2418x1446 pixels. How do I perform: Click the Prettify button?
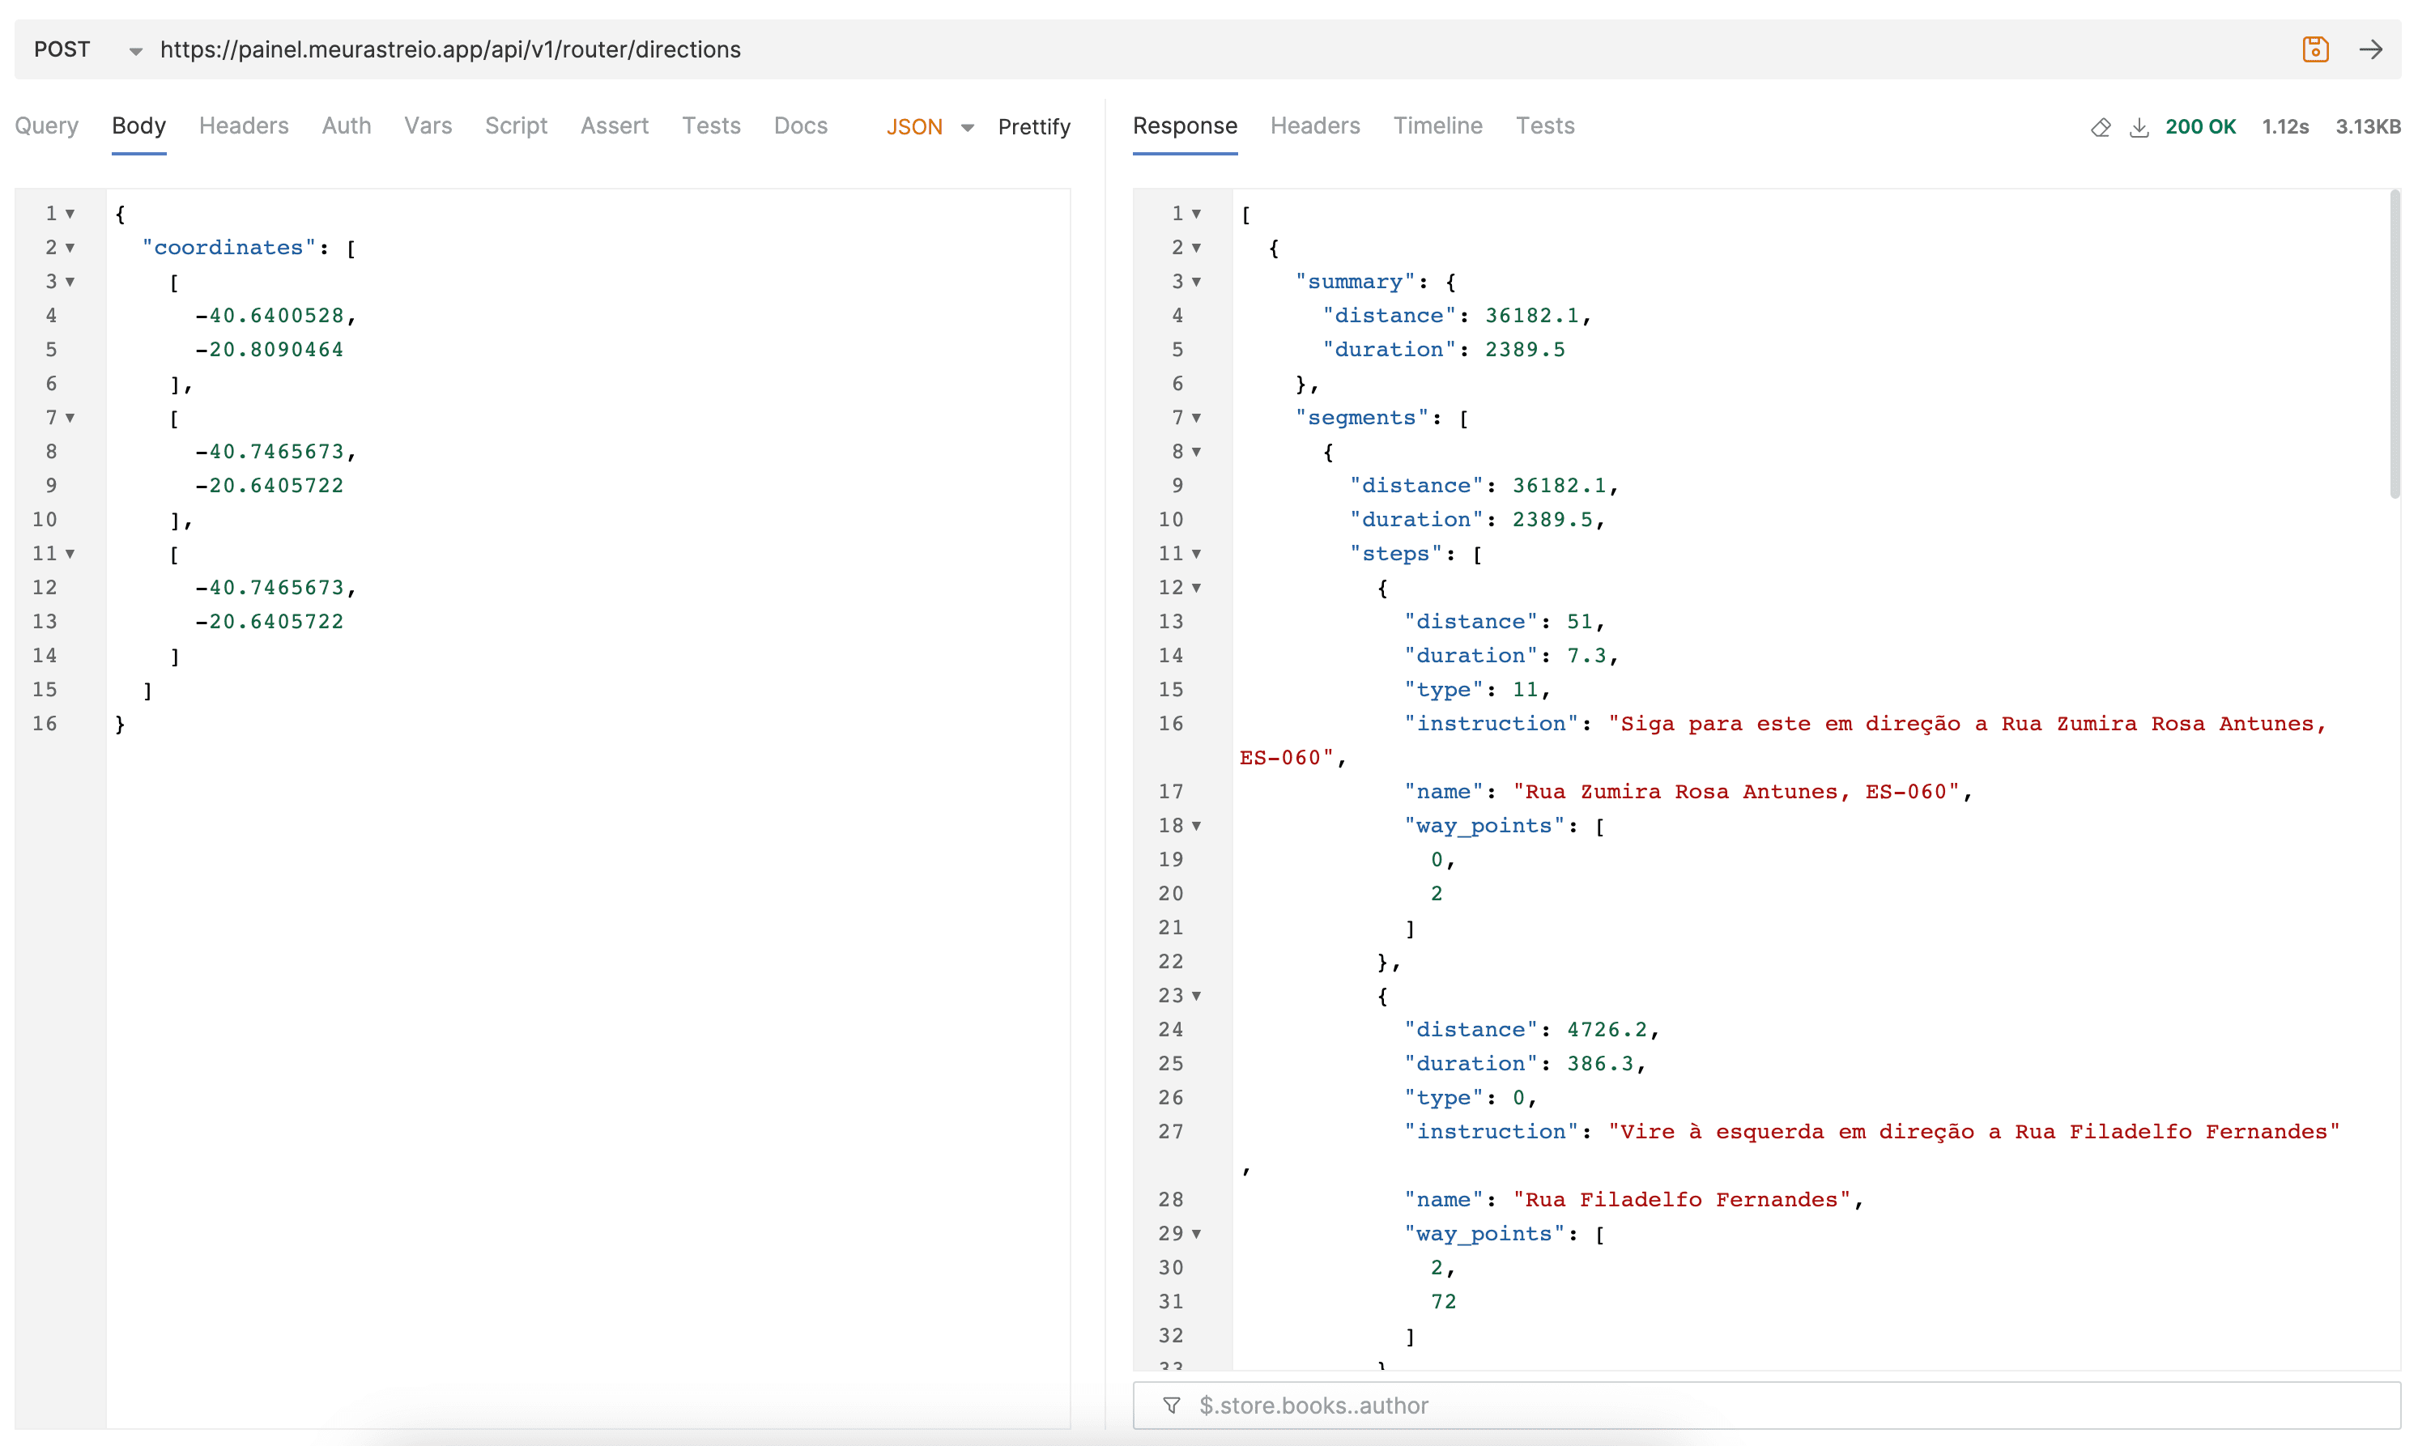point(1034,126)
